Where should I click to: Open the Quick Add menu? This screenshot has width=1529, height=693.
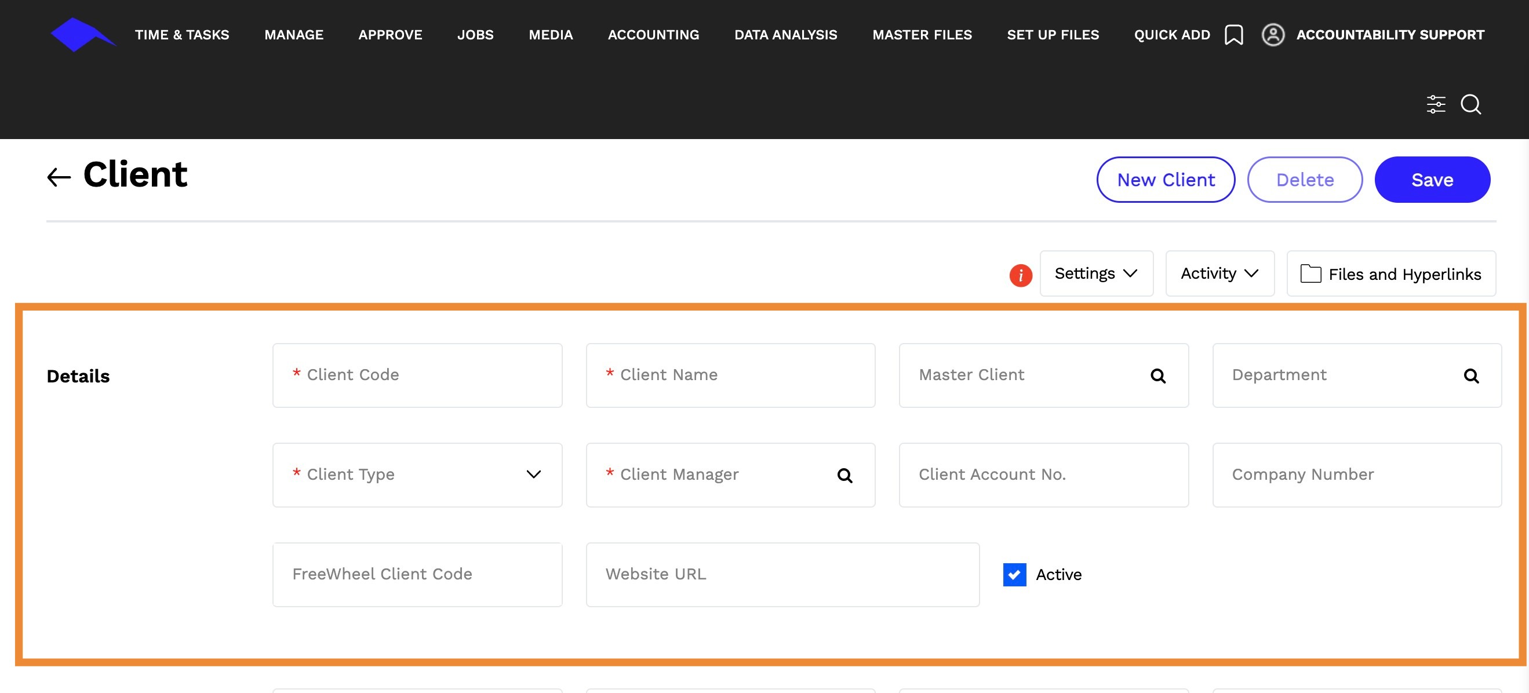1172,35
